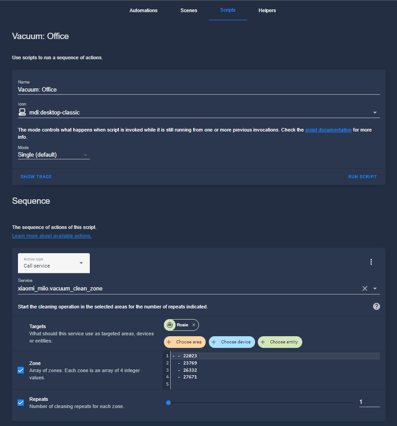Toggle the Zone checkbox

point(21,370)
